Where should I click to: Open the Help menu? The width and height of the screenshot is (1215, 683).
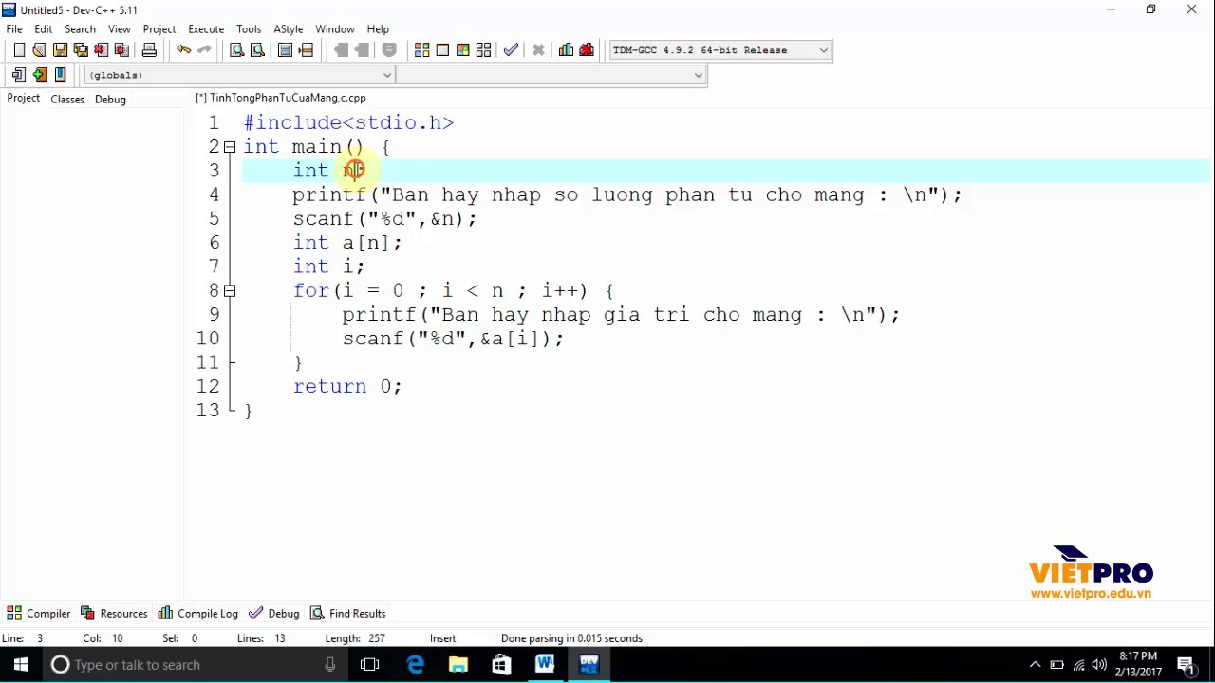click(x=378, y=29)
